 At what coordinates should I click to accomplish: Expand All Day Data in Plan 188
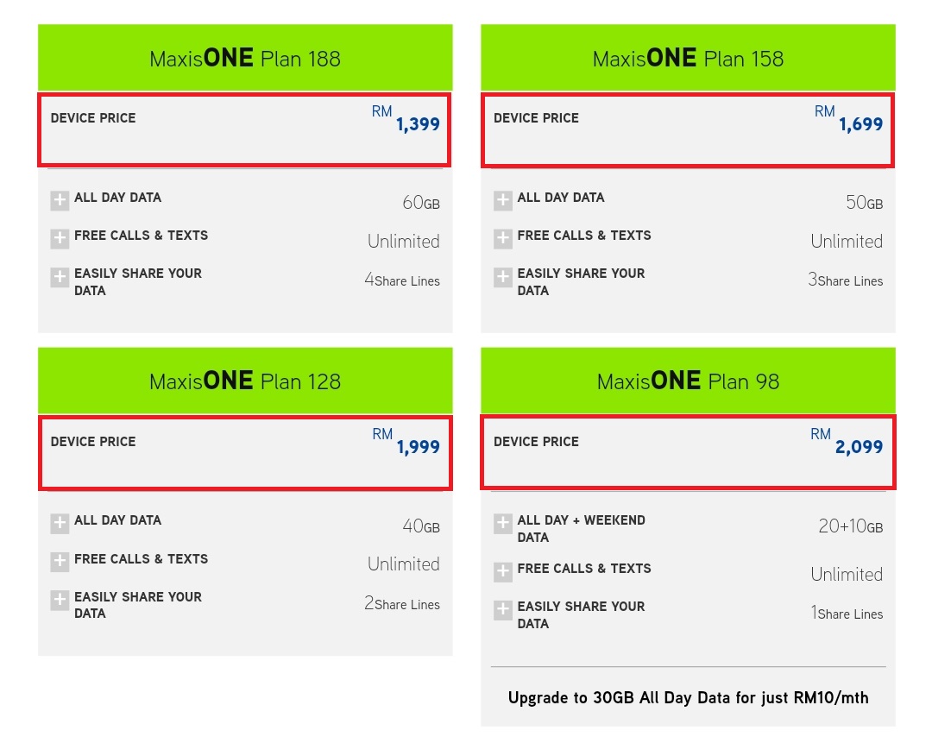60,201
